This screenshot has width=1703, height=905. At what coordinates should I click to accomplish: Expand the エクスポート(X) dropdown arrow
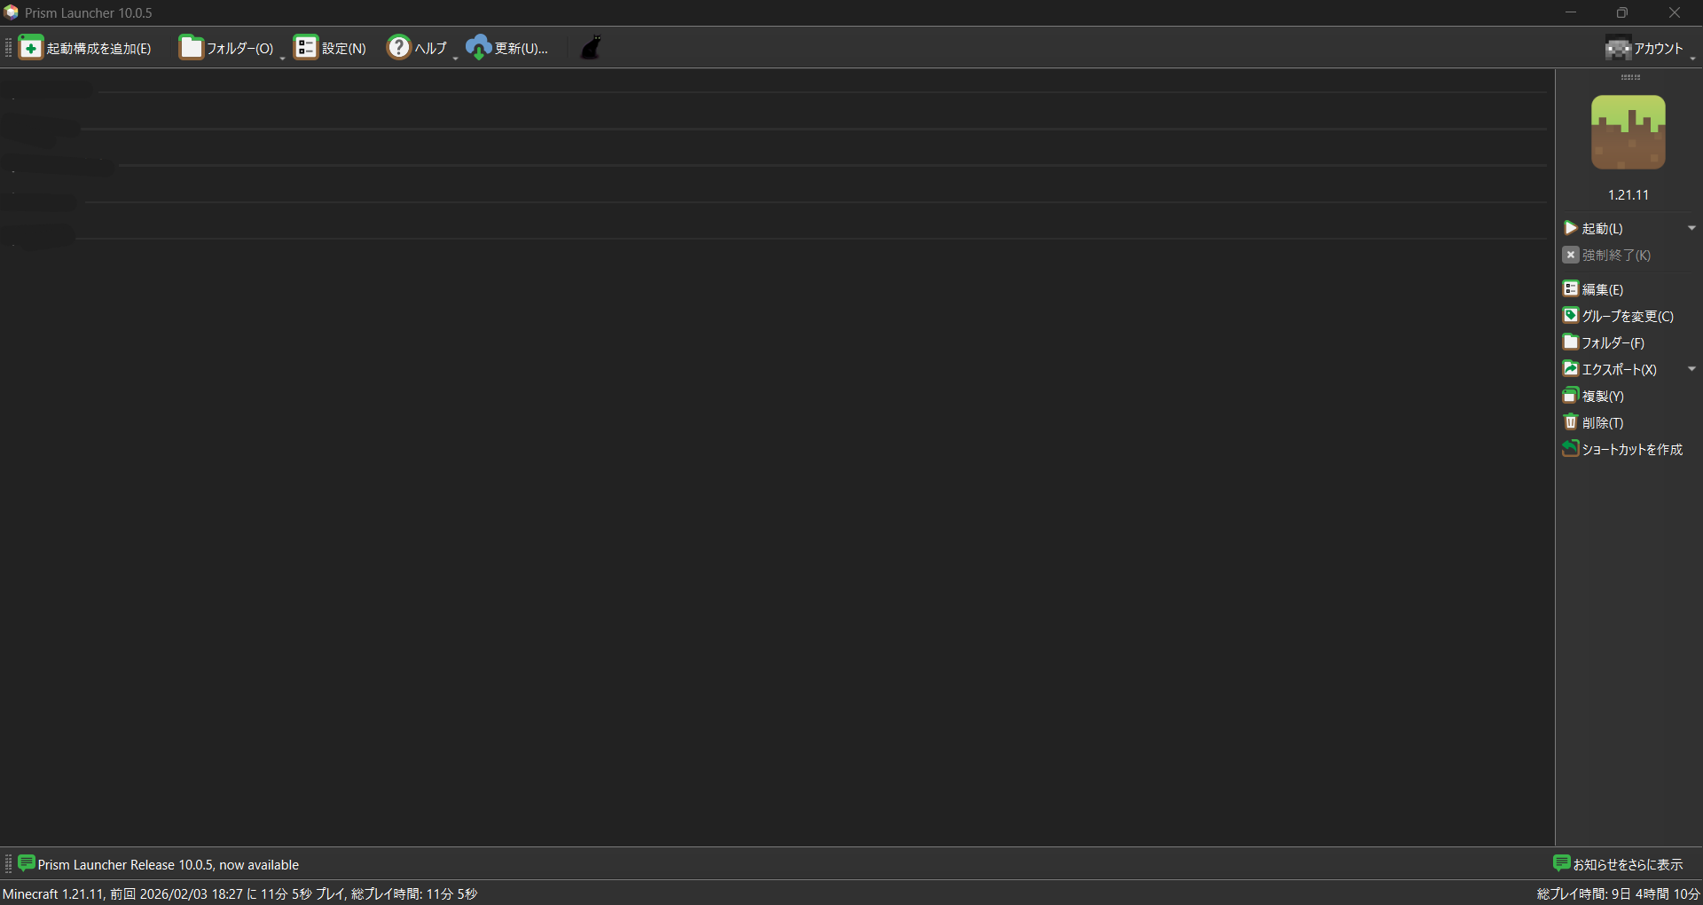click(x=1691, y=369)
